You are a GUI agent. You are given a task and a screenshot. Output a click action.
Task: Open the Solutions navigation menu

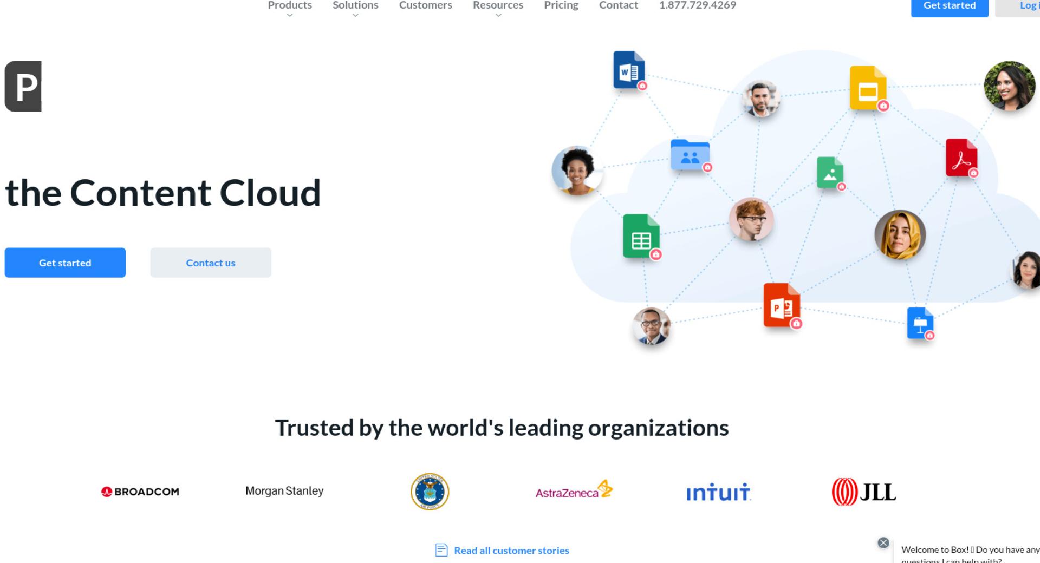click(x=355, y=5)
